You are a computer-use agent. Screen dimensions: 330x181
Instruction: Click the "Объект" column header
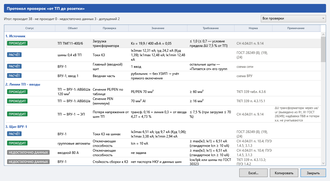[x=73, y=28]
